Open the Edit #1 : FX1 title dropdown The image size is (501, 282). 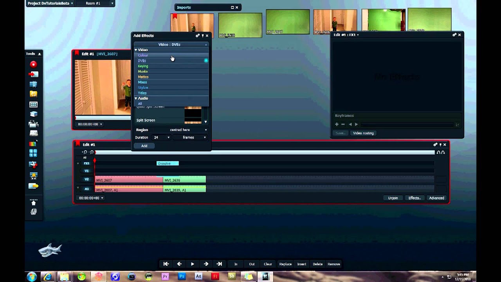click(346, 35)
